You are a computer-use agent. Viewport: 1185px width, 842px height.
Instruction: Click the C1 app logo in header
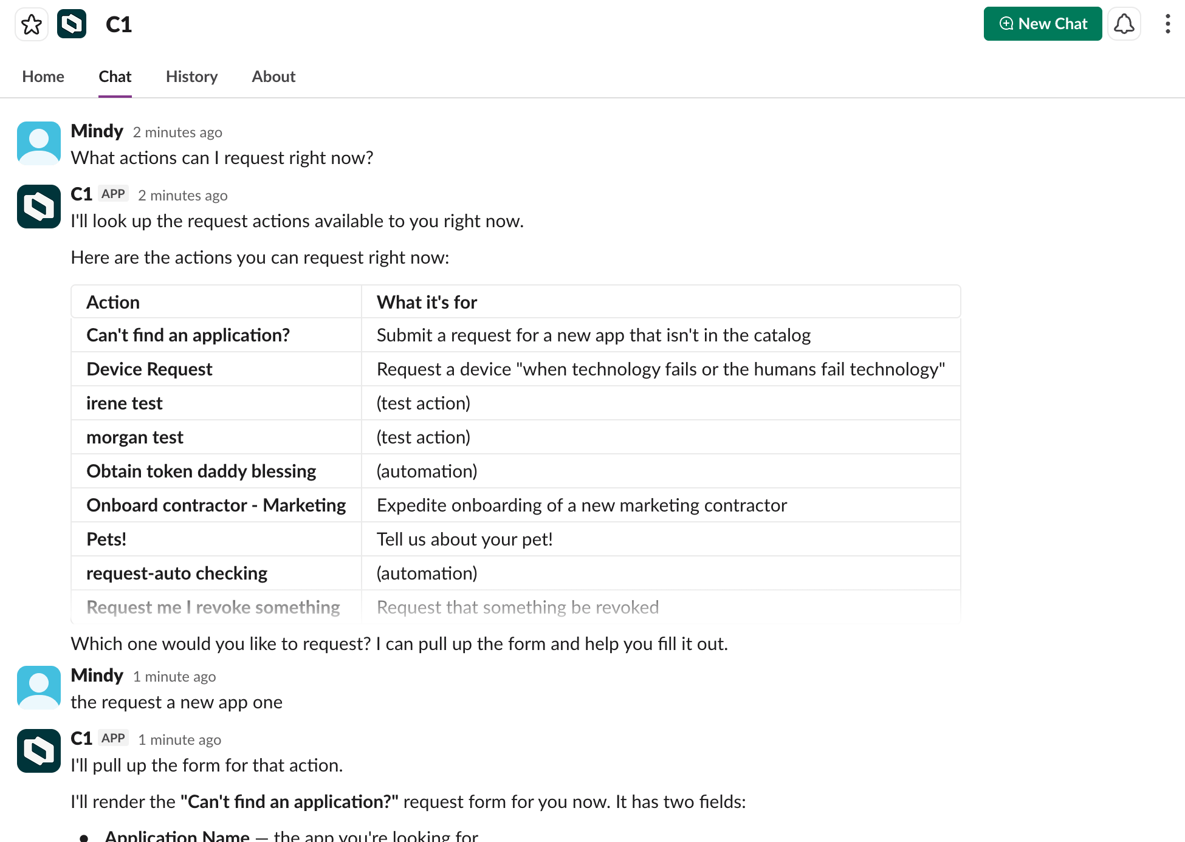[72, 24]
